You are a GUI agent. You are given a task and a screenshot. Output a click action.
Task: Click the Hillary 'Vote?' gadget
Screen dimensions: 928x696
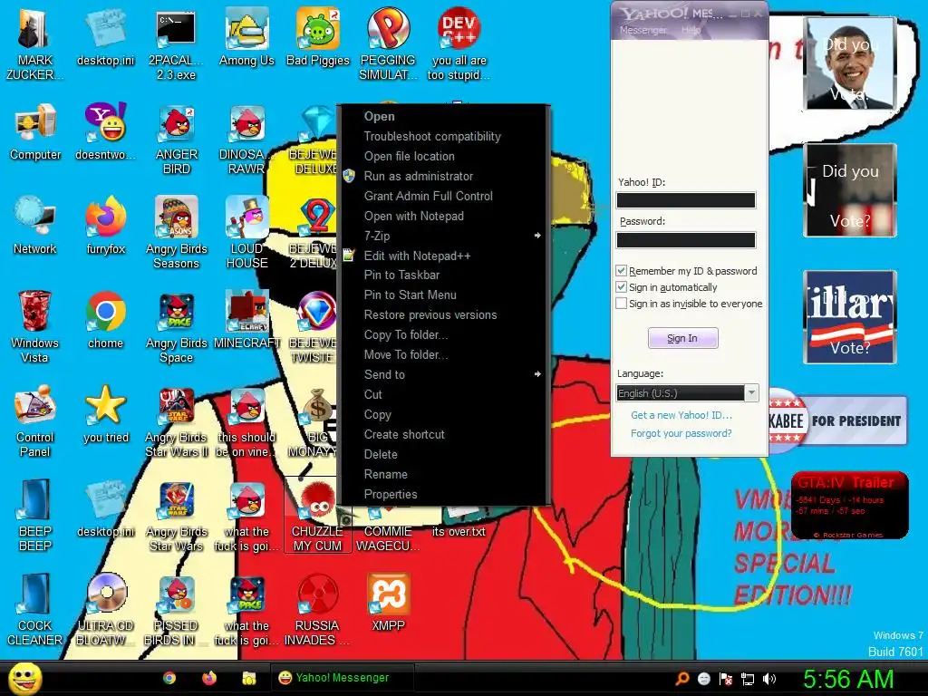(850, 317)
